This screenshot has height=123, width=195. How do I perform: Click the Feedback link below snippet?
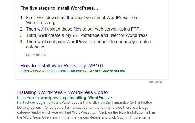156,82
